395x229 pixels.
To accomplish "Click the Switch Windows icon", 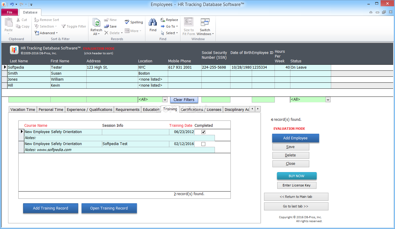I will pyautogui.click(x=205, y=22).
